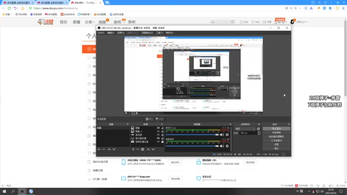Image resolution: width=347 pixels, height=195 pixels.
Task: Click source Properties gear above panels
Action: [149, 119]
